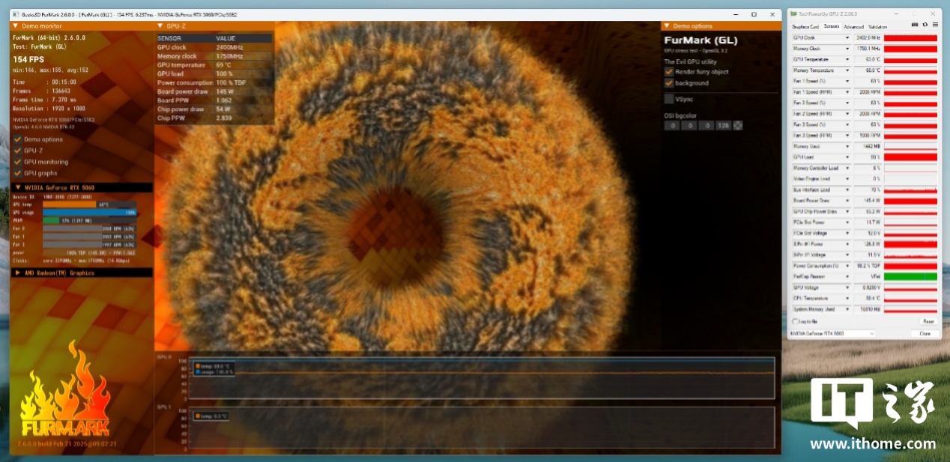Image resolution: width=950 pixels, height=462 pixels.
Task: Click the GPU temperature row in GPU-Z overlay
Action: [215, 65]
